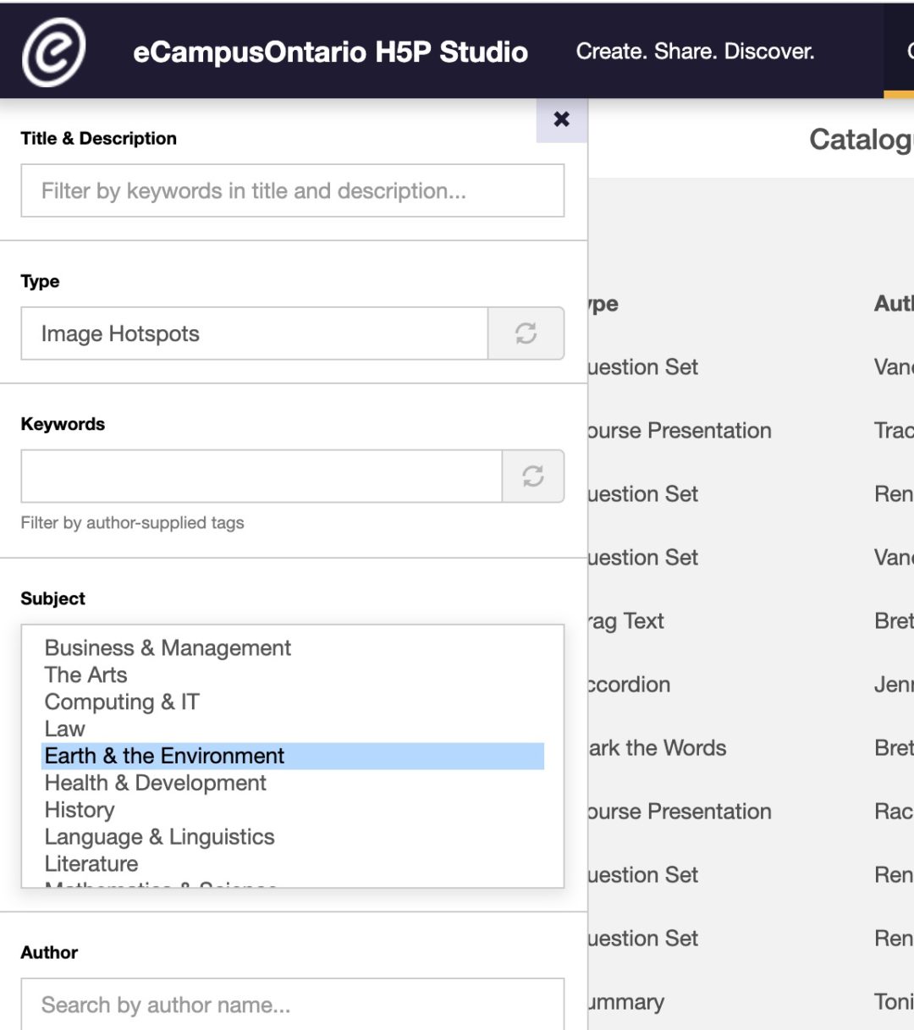Select 'Business & Management' in the Subject list
Screen dimensions: 914x1030
tap(167, 648)
